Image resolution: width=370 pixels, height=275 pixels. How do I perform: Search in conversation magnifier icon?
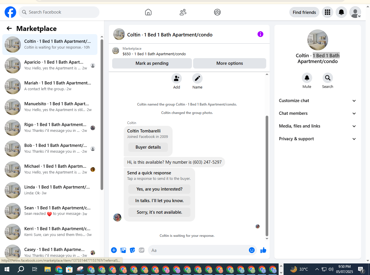click(328, 78)
